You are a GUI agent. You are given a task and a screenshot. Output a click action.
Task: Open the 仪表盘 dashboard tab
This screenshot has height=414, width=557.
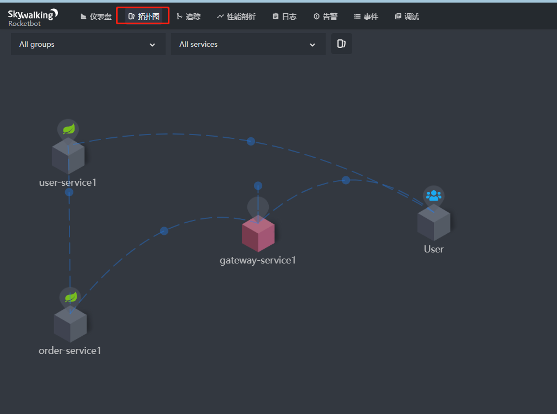tap(96, 17)
